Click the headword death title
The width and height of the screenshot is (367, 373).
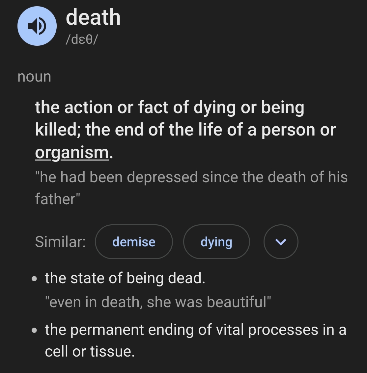click(93, 17)
